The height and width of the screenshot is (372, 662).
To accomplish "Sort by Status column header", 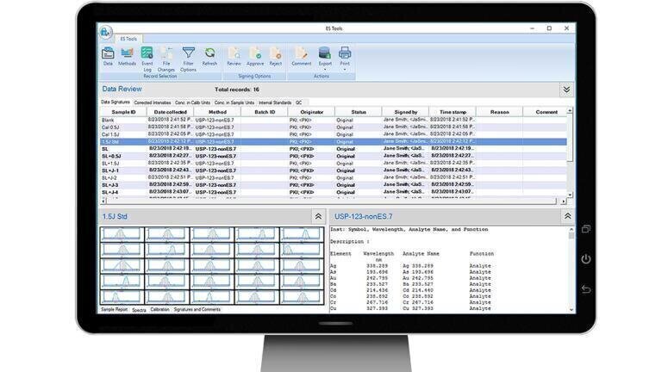I will point(359,112).
